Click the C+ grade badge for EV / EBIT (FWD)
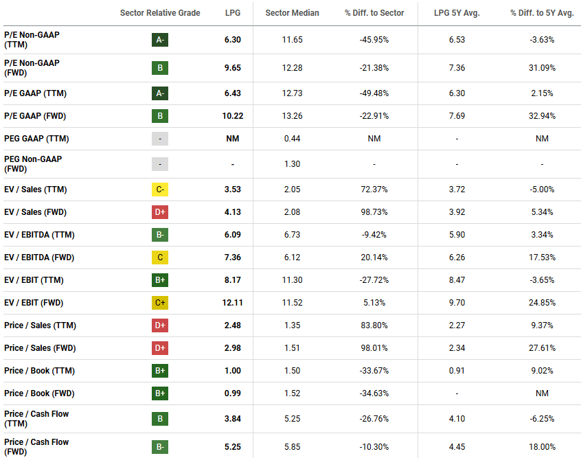Image resolution: width=581 pixels, height=458 pixels. pos(160,303)
